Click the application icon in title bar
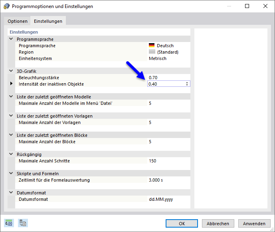This screenshot has width=275, height=232. (6, 6)
